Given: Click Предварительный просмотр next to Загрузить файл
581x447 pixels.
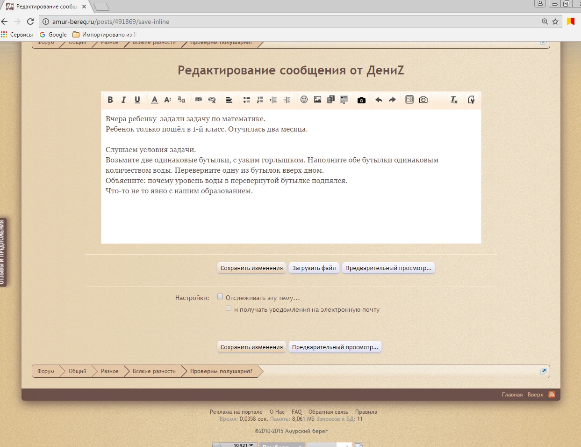Looking at the screenshot, I should [x=388, y=268].
